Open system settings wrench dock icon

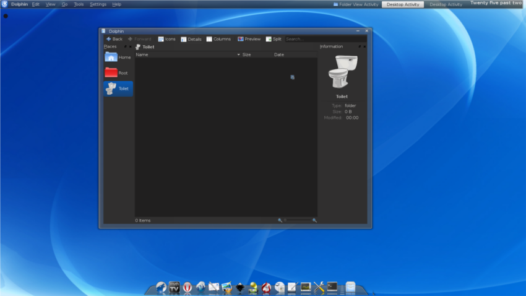pos(319,287)
